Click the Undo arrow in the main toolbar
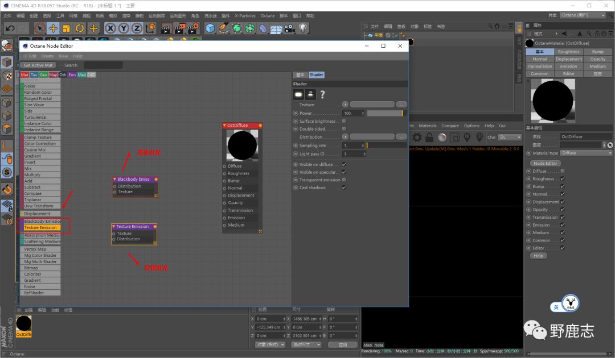615x358 pixels. [x=10, y=28]
